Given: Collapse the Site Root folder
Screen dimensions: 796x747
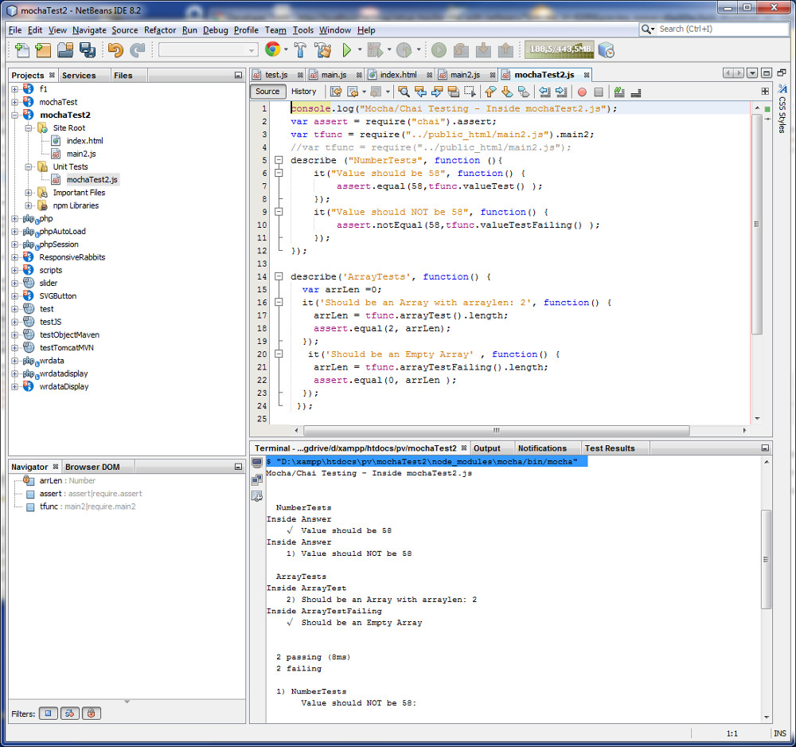Looking at the screenshot, I should point(29,128).
